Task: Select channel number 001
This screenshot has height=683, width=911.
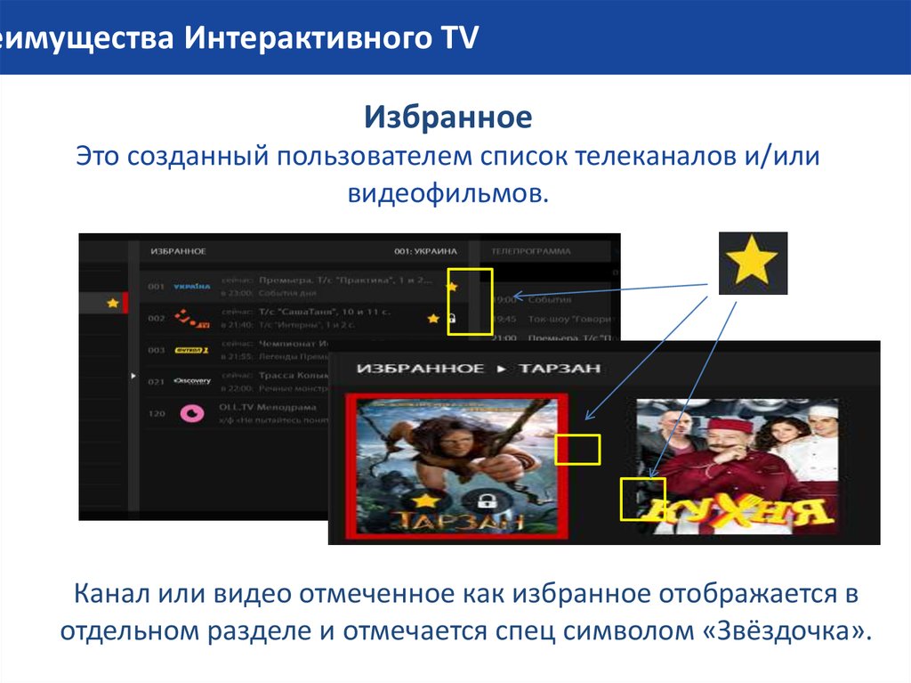Action: point(156,287)
